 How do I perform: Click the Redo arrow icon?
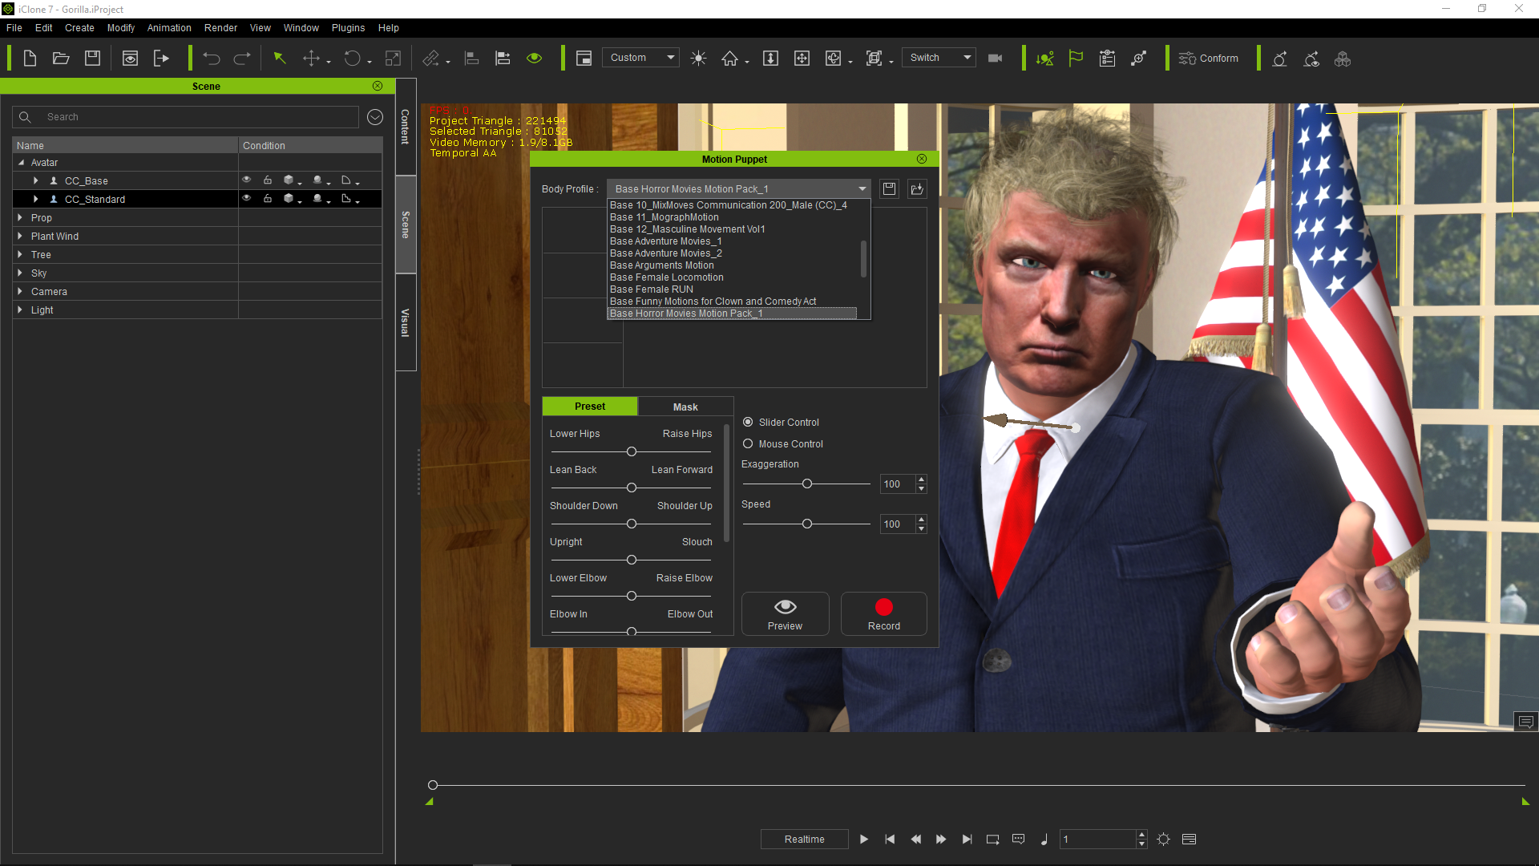242,59
